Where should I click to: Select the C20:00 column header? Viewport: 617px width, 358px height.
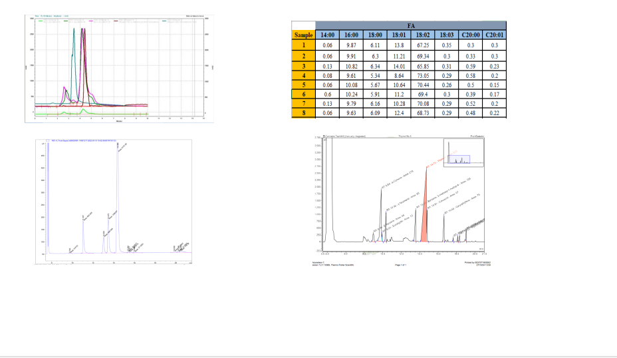pos(469,35)
